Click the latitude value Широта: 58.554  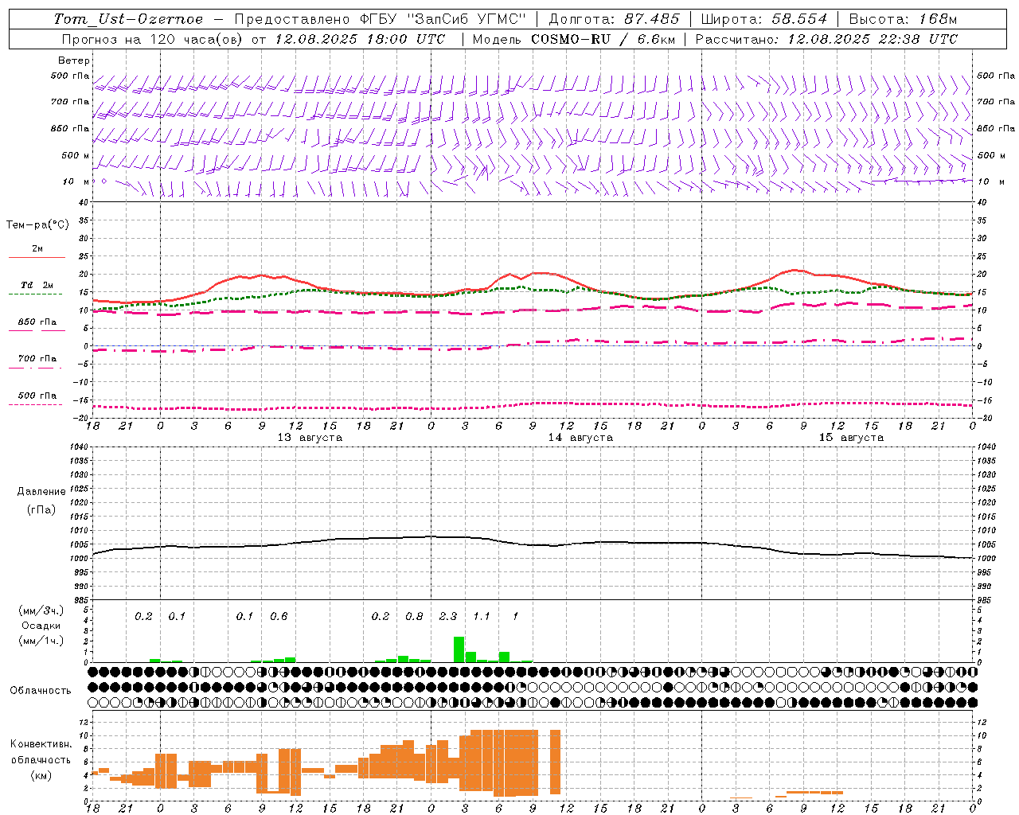[764, 19]
